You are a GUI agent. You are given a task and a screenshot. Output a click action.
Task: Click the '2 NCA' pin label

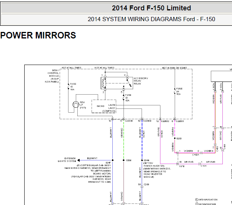click(221, 87)
